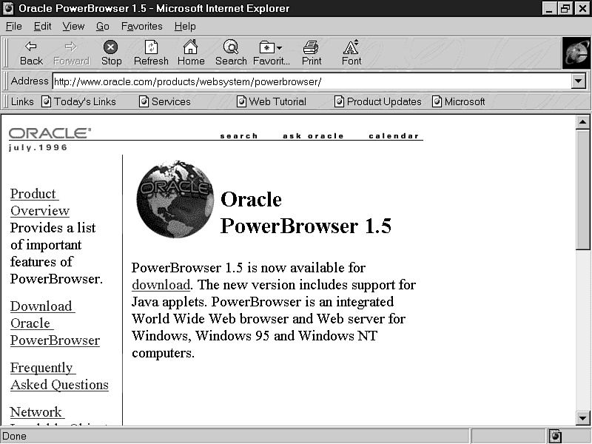Open the Edit menu
The width and height of the screenshot is (592, 444).
point(42,27)
